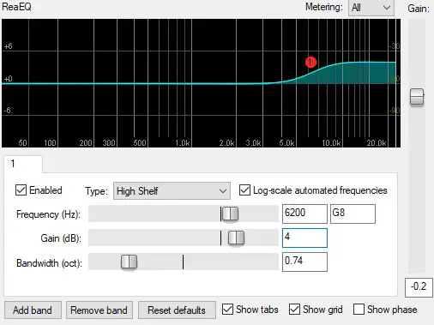Click the 20.0k frequency label on graph
Viewport: 434px width, 325px height.
point(377,142)
